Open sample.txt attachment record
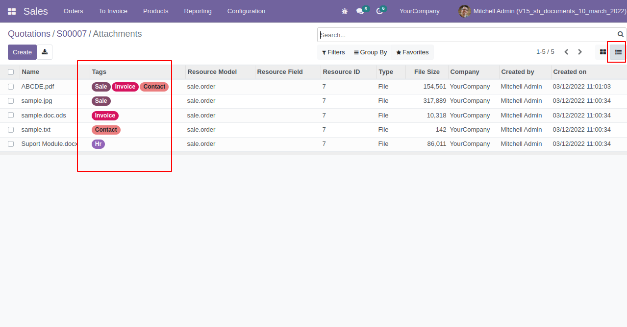The width and height of the screenshot is (627, 327). pyautogui.click(x=36, y=130)
